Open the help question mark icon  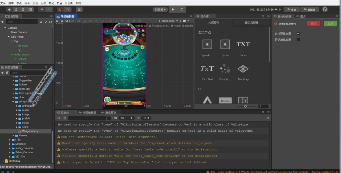tap(325, 10)
